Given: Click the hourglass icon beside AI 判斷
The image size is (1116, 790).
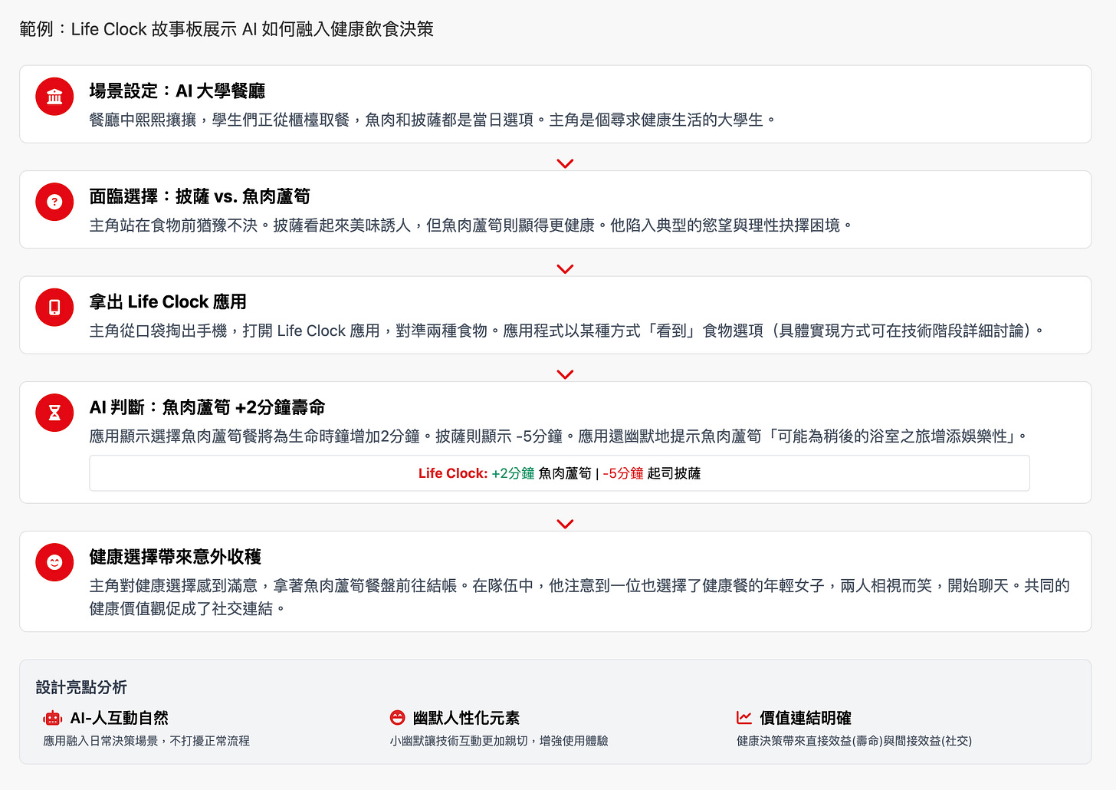Looking at the screenshot, I should (54, 413).
